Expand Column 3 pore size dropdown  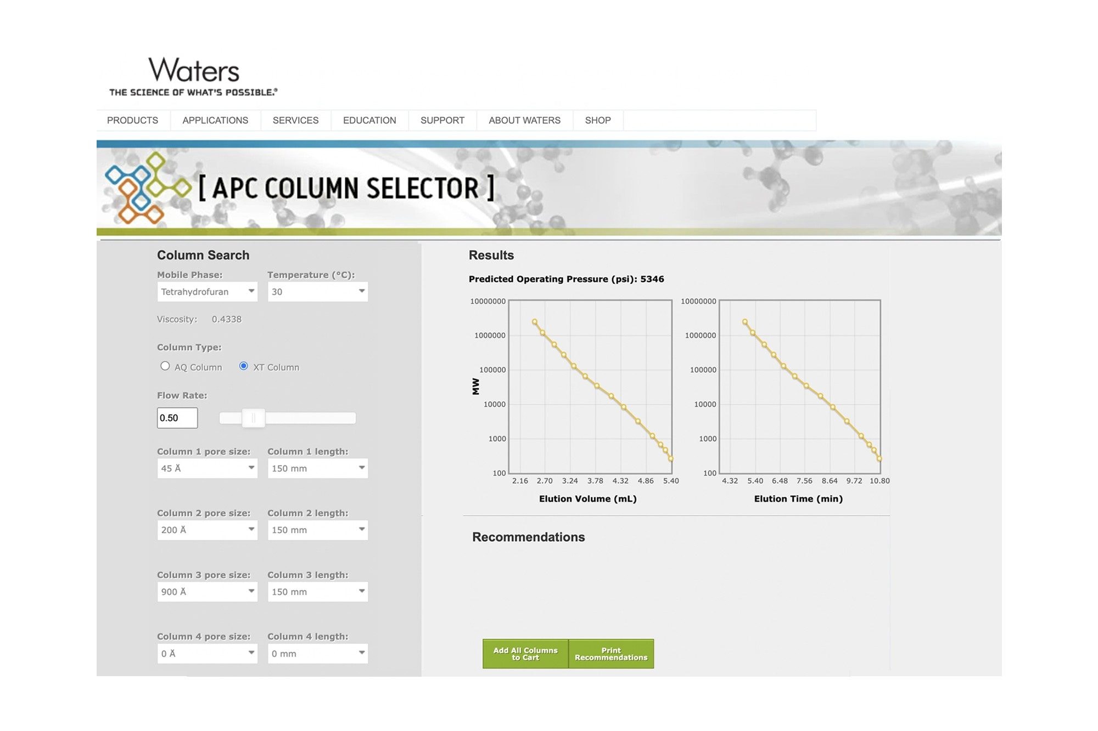(x=207, y=592)
